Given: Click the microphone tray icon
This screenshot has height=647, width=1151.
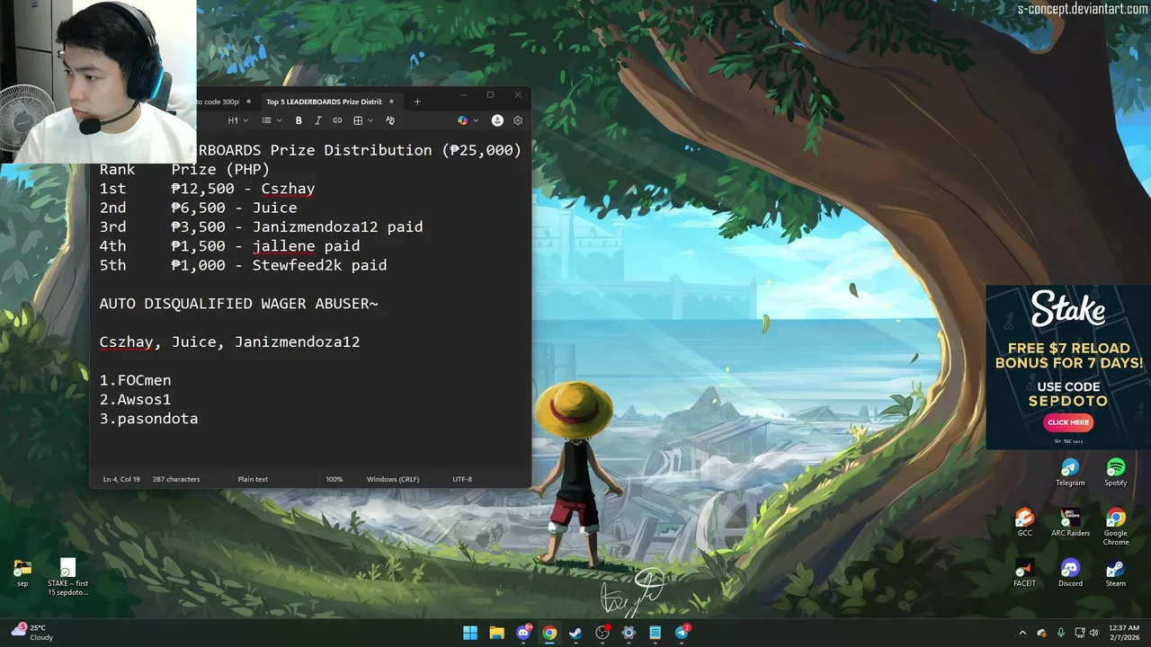Looking at the screenshot, I should pos(1061,633).
